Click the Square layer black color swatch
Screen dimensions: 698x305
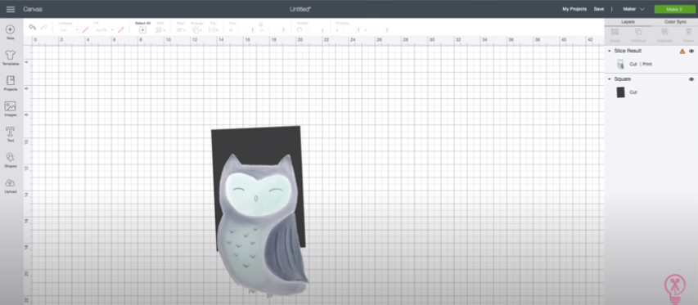pyautogui.click(x=620, y=92)
